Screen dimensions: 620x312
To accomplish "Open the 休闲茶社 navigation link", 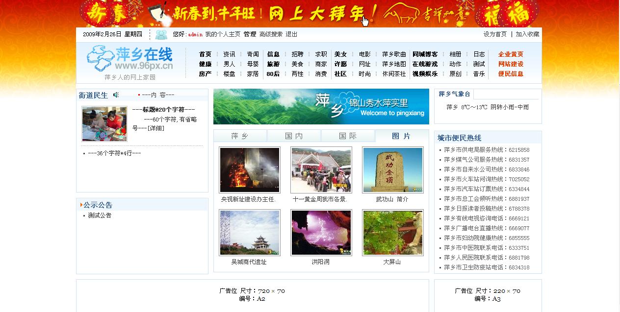I will tap(394, 74).
